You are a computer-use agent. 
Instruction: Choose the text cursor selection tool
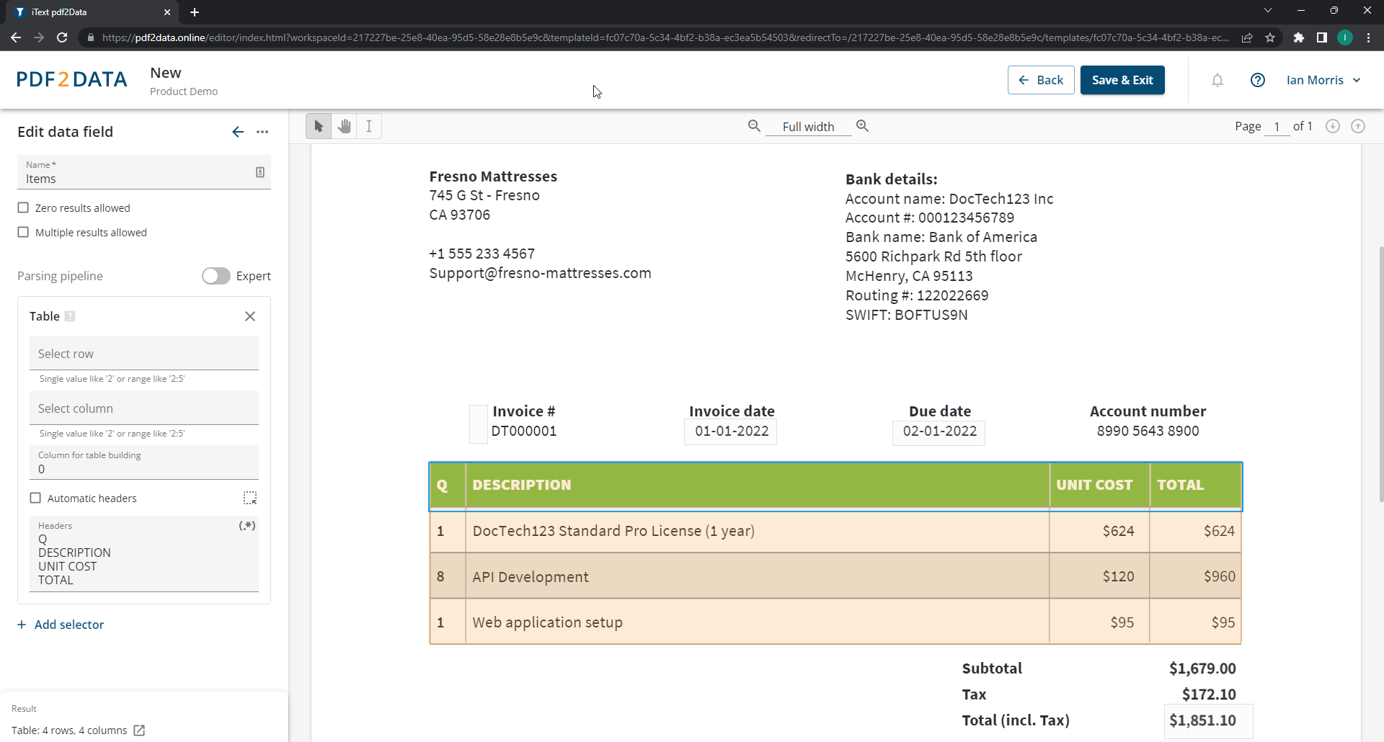369,126
